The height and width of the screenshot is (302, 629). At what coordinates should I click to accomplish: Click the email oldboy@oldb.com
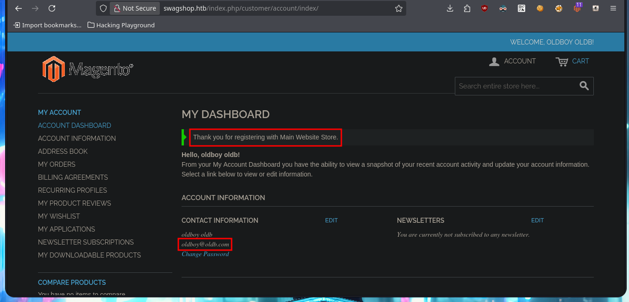[205, 244]
